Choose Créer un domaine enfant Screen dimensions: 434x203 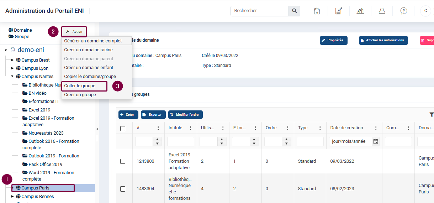[96, 68]
